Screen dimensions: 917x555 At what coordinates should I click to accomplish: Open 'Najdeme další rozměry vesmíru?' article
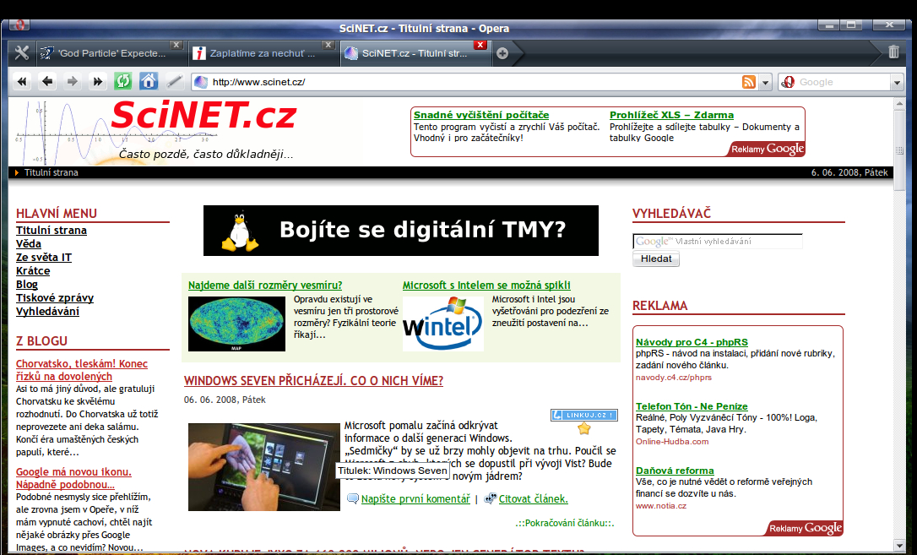[x=265, y=286]
